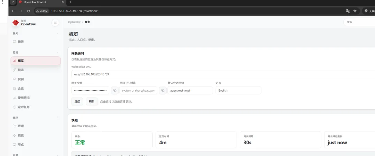Click the link icon beside 频道
The height and width of the screenshot is (156, 375).
click(x=14, y=70)
